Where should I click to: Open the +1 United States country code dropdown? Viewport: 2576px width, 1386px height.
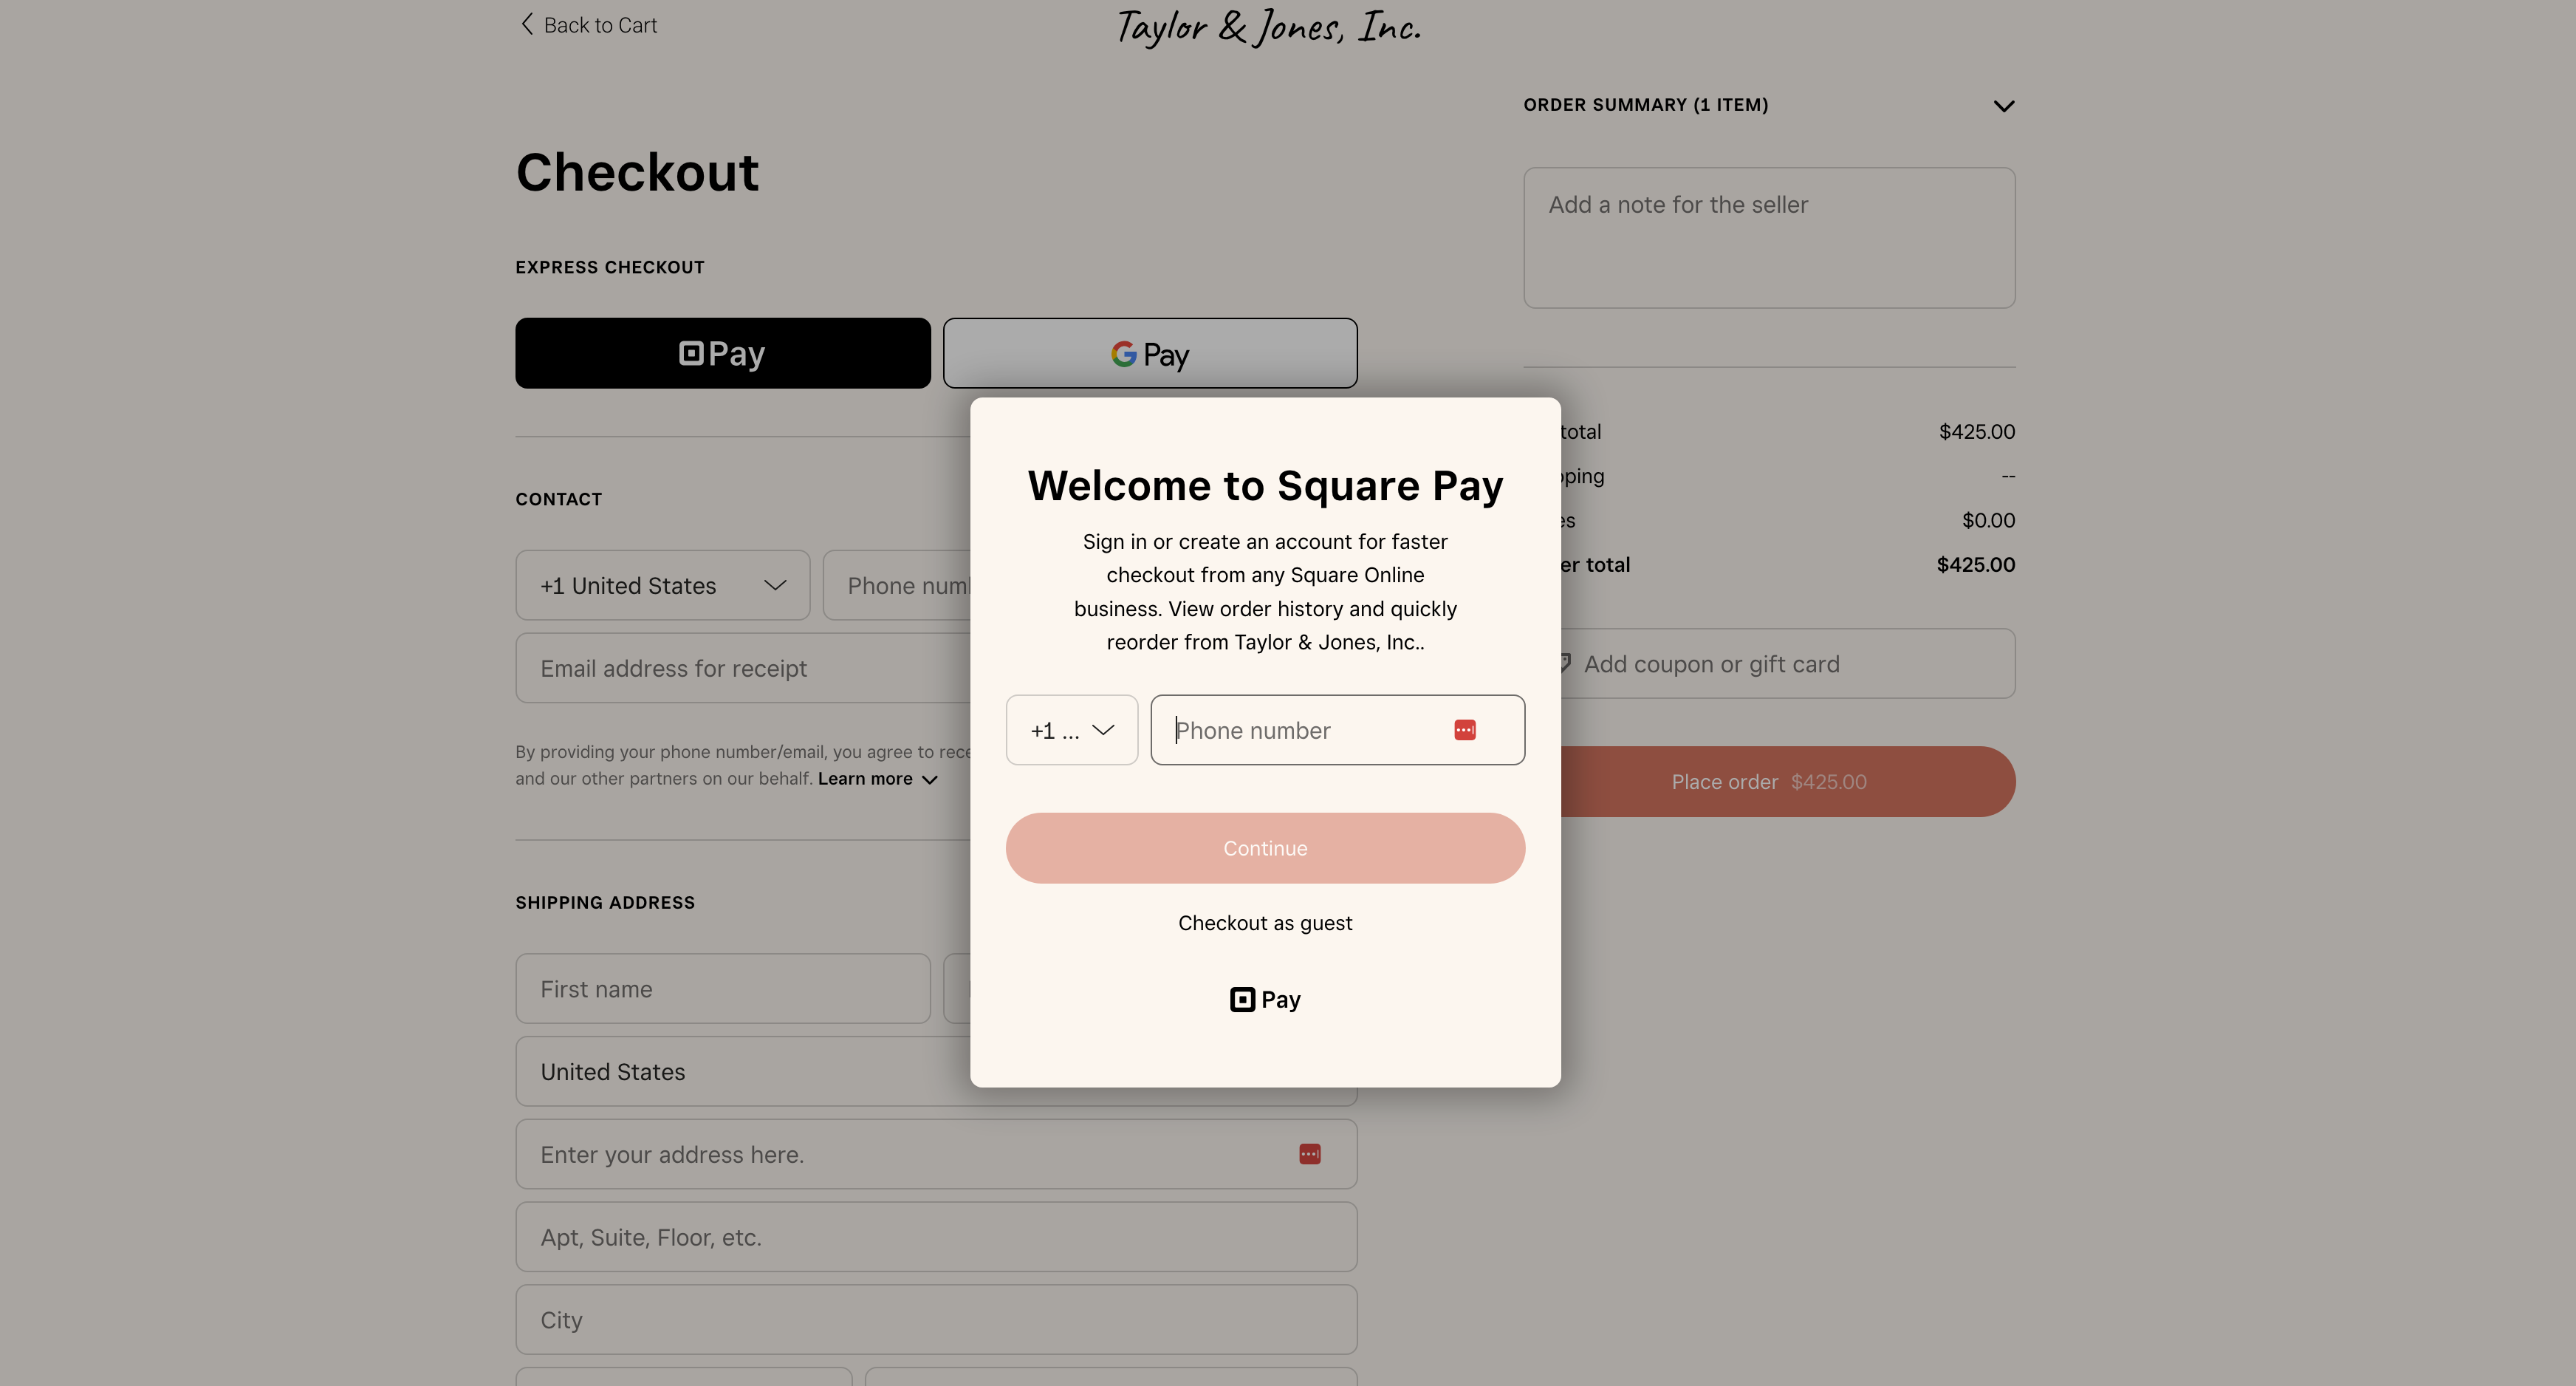[662, 585]
